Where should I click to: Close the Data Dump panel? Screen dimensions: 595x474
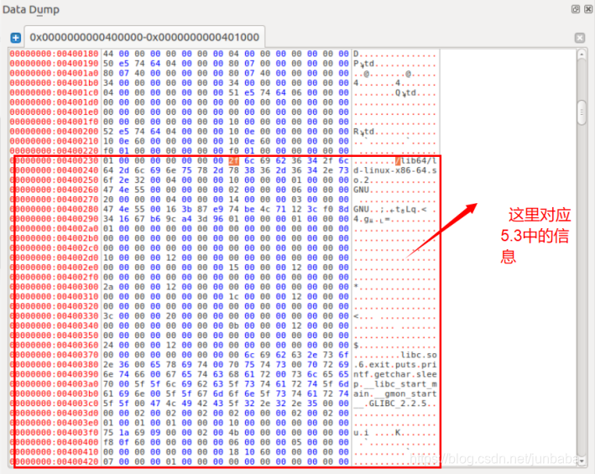pyautogui.click(x=588, y=9)
